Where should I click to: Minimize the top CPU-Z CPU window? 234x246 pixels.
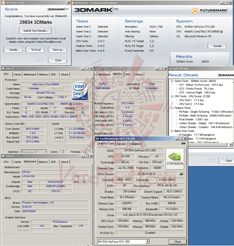[83, 68]
